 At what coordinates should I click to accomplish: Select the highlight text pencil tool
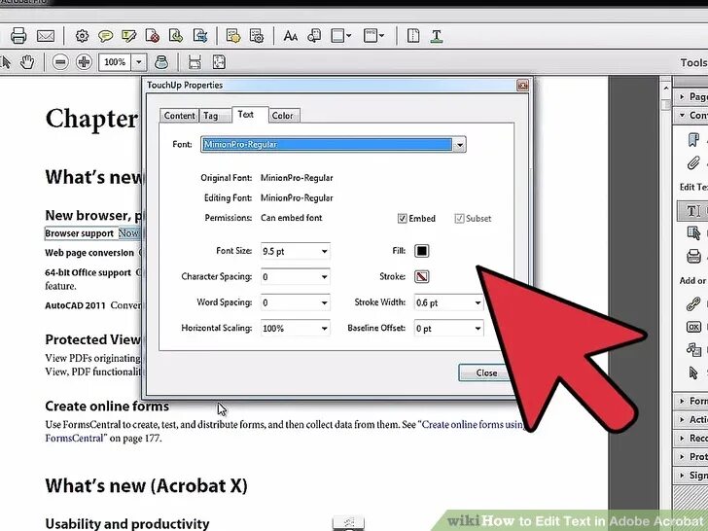click(x=128, y=36)
